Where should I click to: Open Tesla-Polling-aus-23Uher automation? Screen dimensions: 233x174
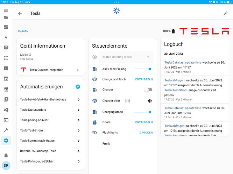click(50, 161)
